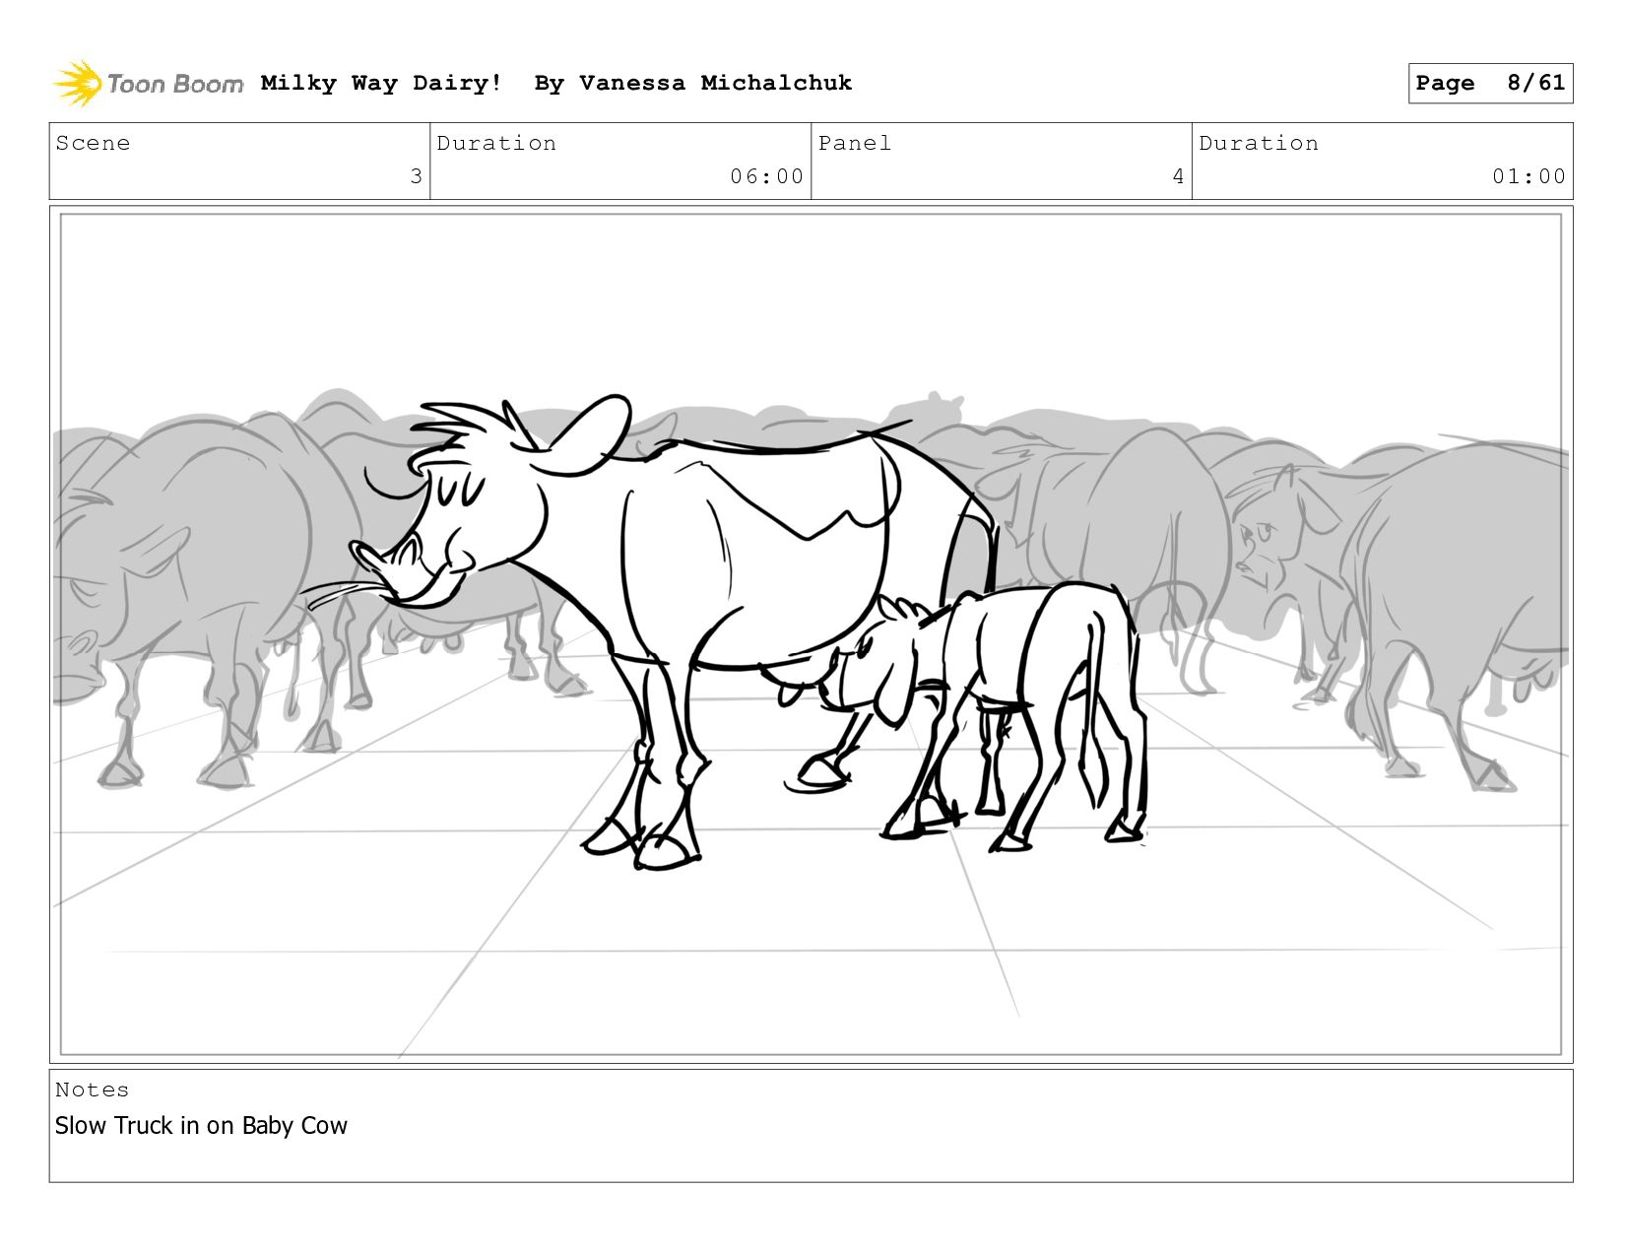Click the Scene header label
The width and height of the screenshot is (1625, 1256).
(x=93, y=143)
